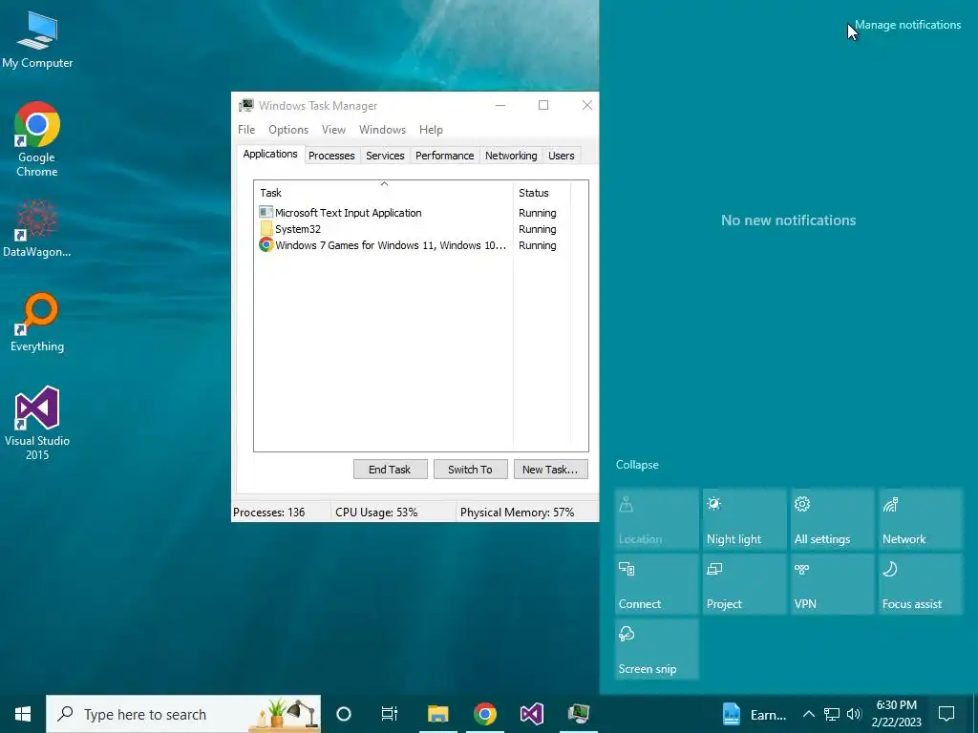Viewport: 978px width, 733px height.
Task: Click the network icon in system tray
Action: [832, 714]
